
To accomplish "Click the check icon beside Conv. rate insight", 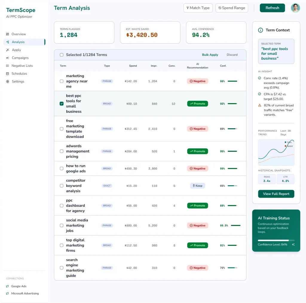I will click(x=260, y=78).
